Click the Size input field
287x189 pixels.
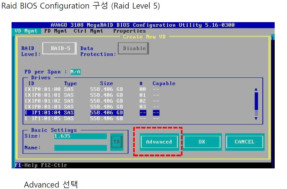tap(80, 136)
